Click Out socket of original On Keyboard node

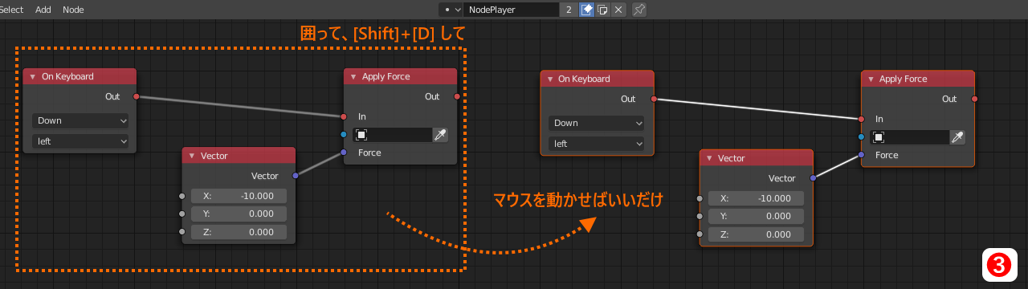136,96
